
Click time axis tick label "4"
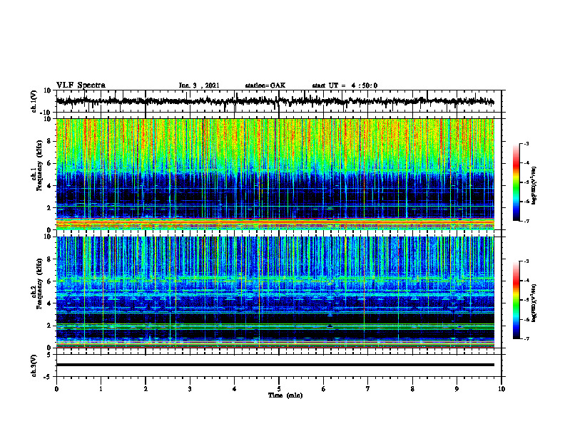(235, 389)
